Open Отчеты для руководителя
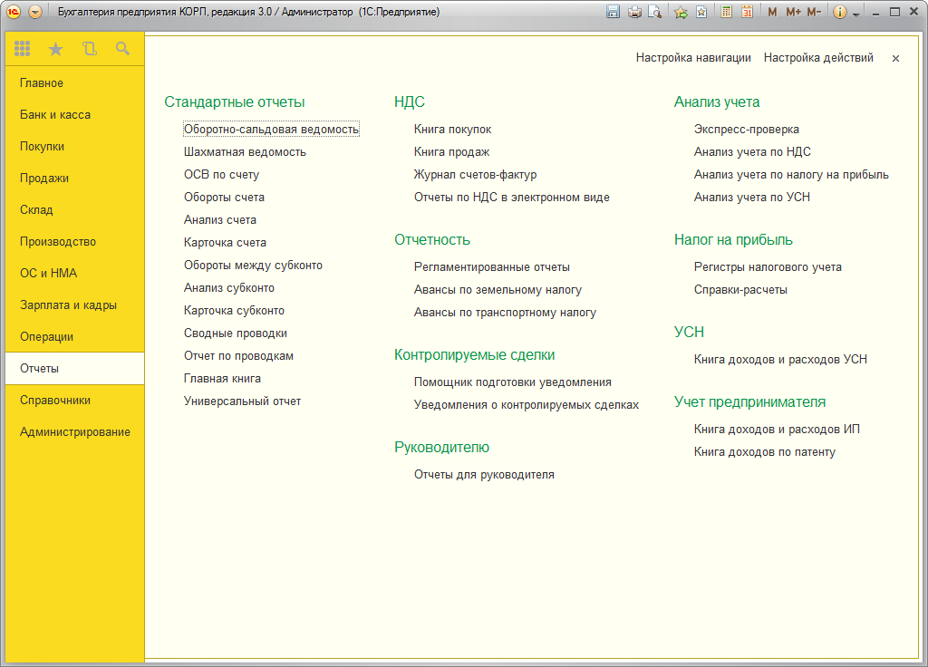The height and width of the screenshot is (667, 928). tap(484, 475)
